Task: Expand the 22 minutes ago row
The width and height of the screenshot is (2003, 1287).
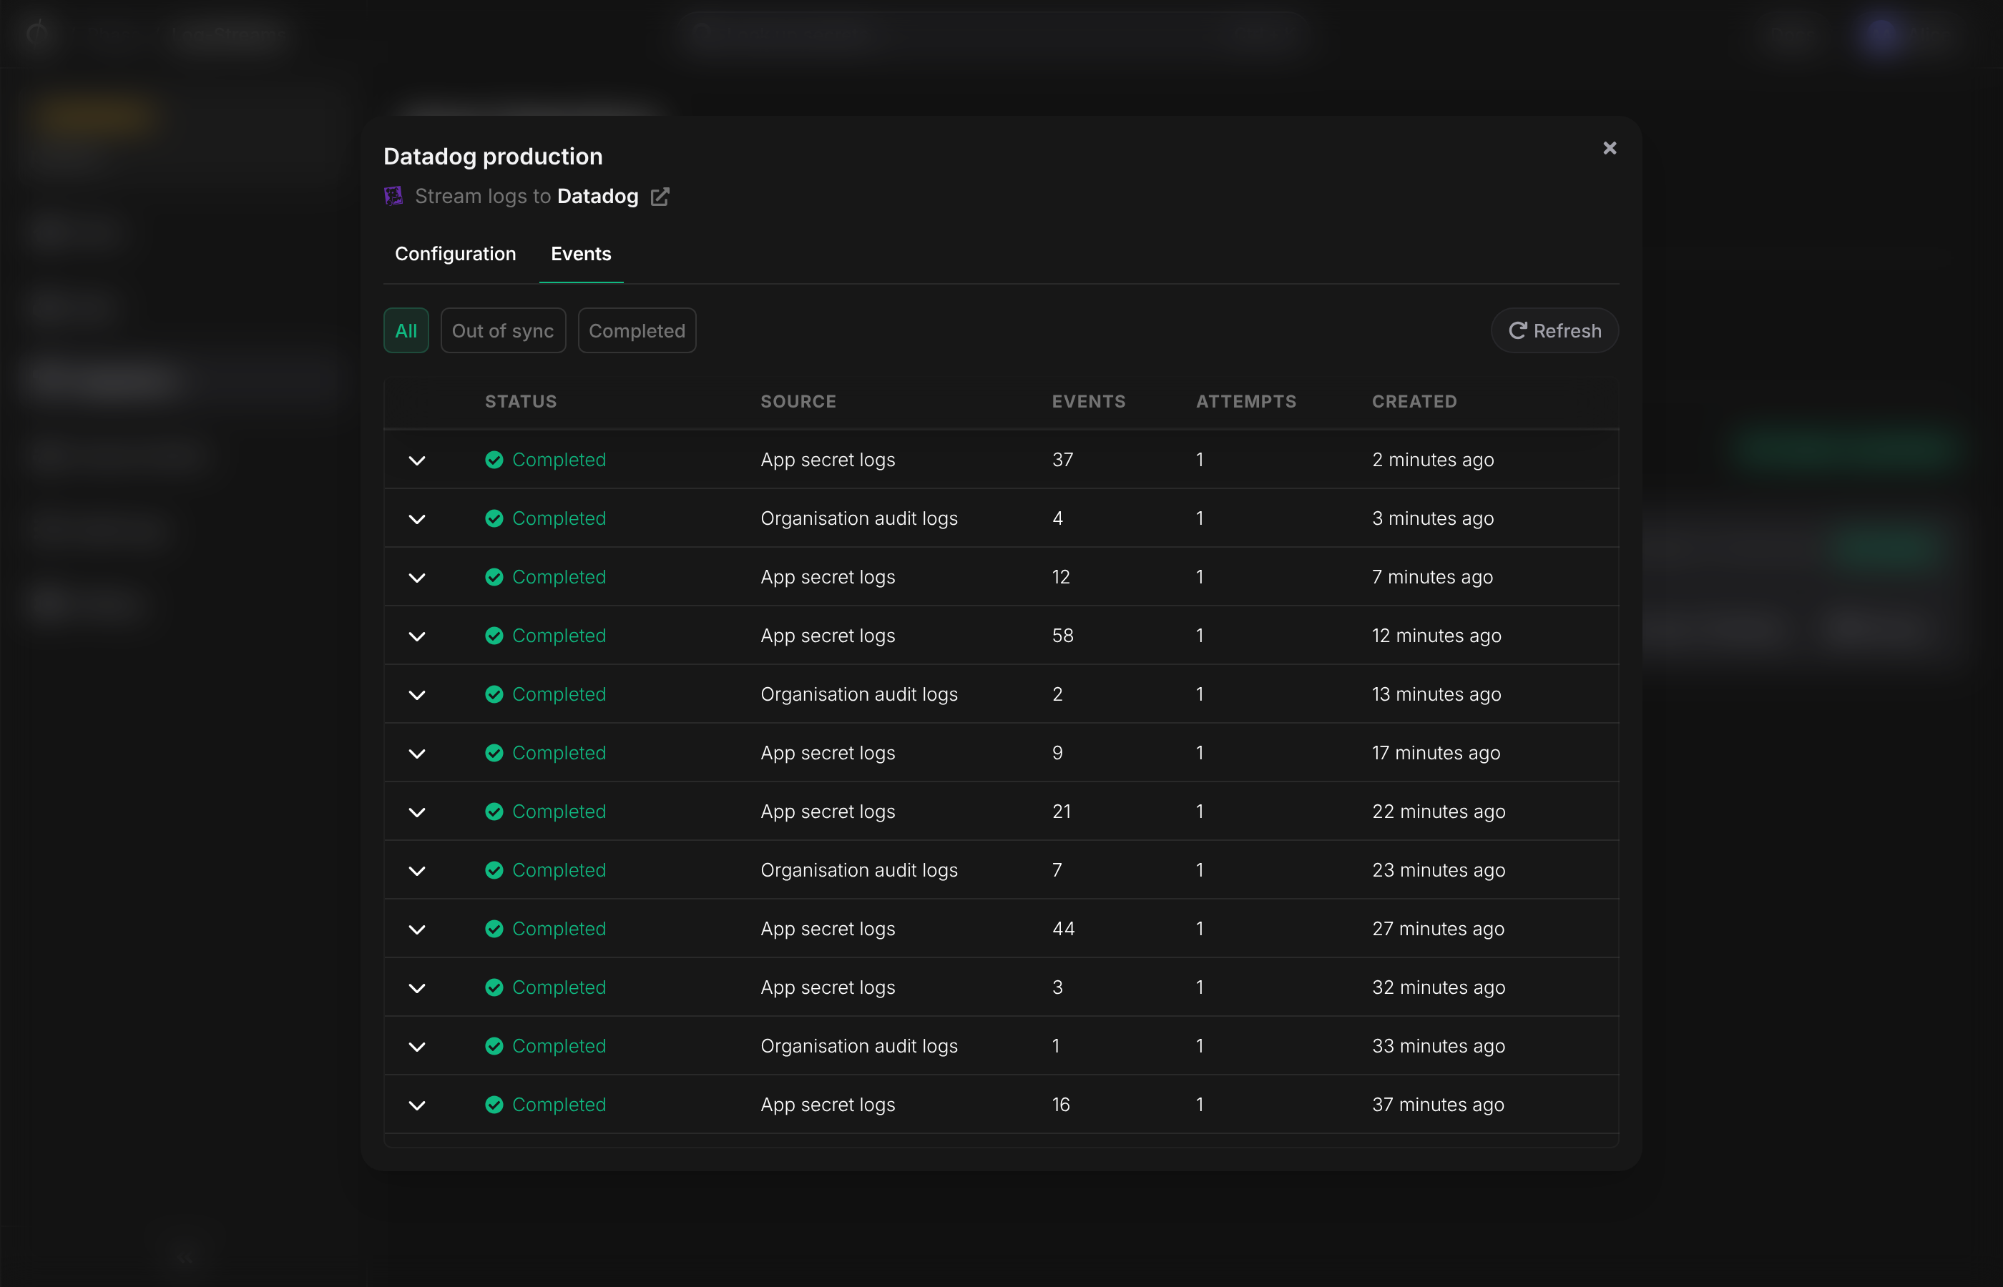Action: (417, 812)
